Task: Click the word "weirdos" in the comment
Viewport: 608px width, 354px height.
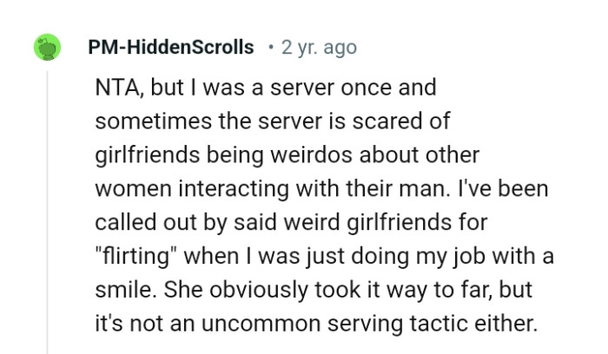Action: (311, 154)
